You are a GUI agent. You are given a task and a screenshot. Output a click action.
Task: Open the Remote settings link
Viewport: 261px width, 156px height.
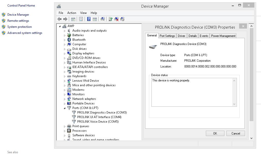point(18,21)
